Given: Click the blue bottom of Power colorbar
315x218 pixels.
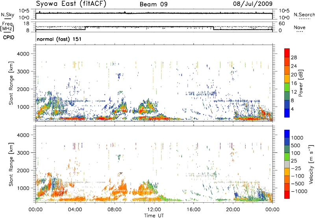Looking at the screenshot, I should (287, 113).
